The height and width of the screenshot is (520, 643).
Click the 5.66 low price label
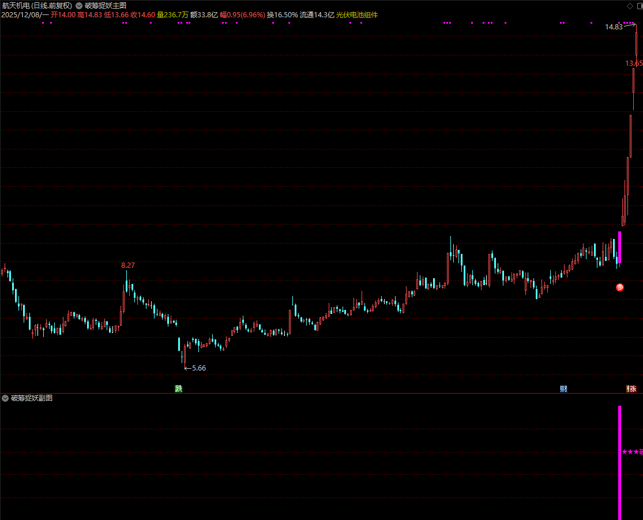(198, 368)
